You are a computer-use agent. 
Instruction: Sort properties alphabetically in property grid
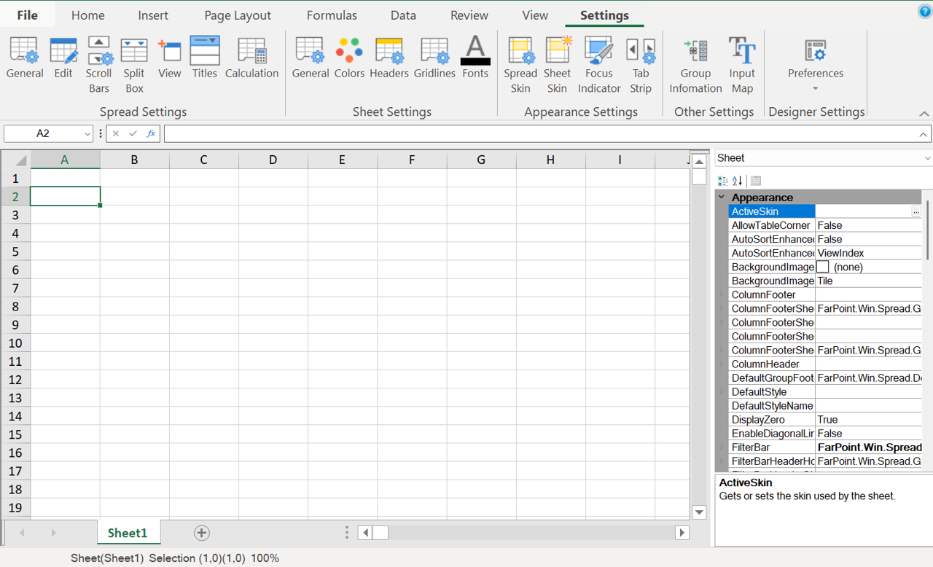(x=738, y=181)
